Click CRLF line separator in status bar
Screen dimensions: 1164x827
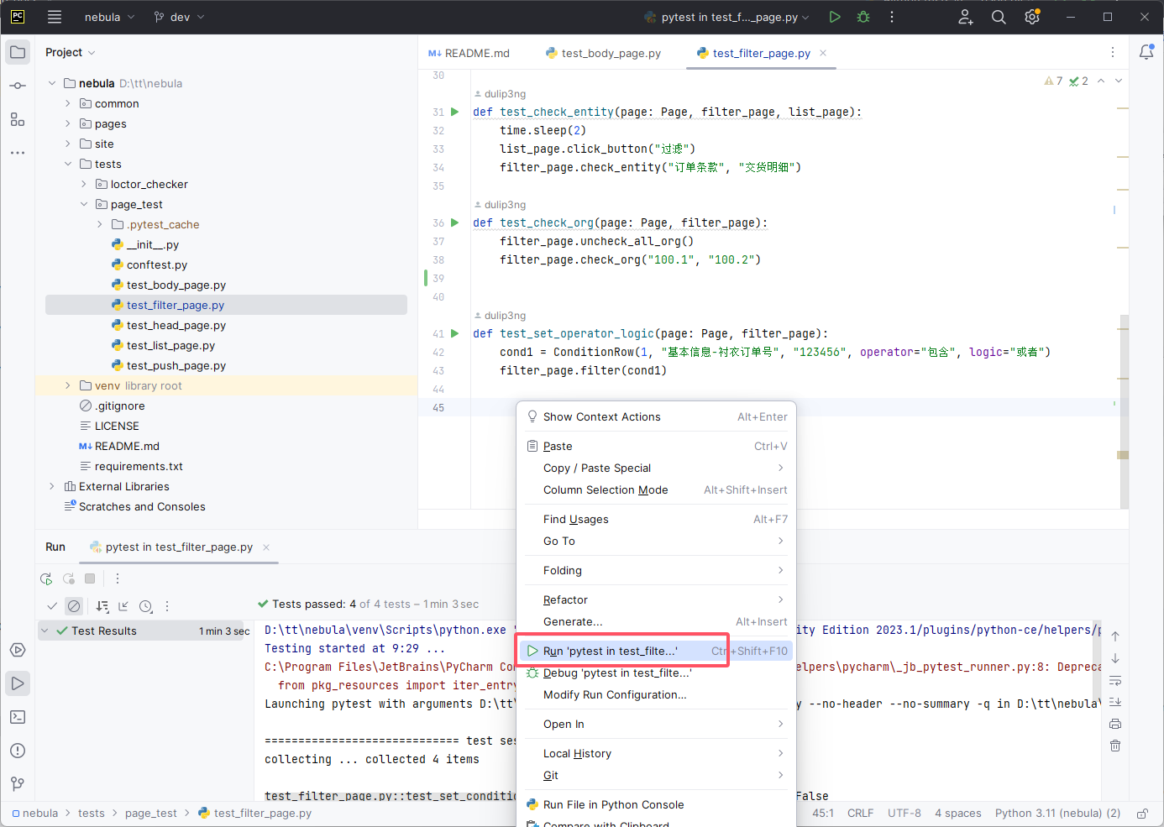pos(860,813)
